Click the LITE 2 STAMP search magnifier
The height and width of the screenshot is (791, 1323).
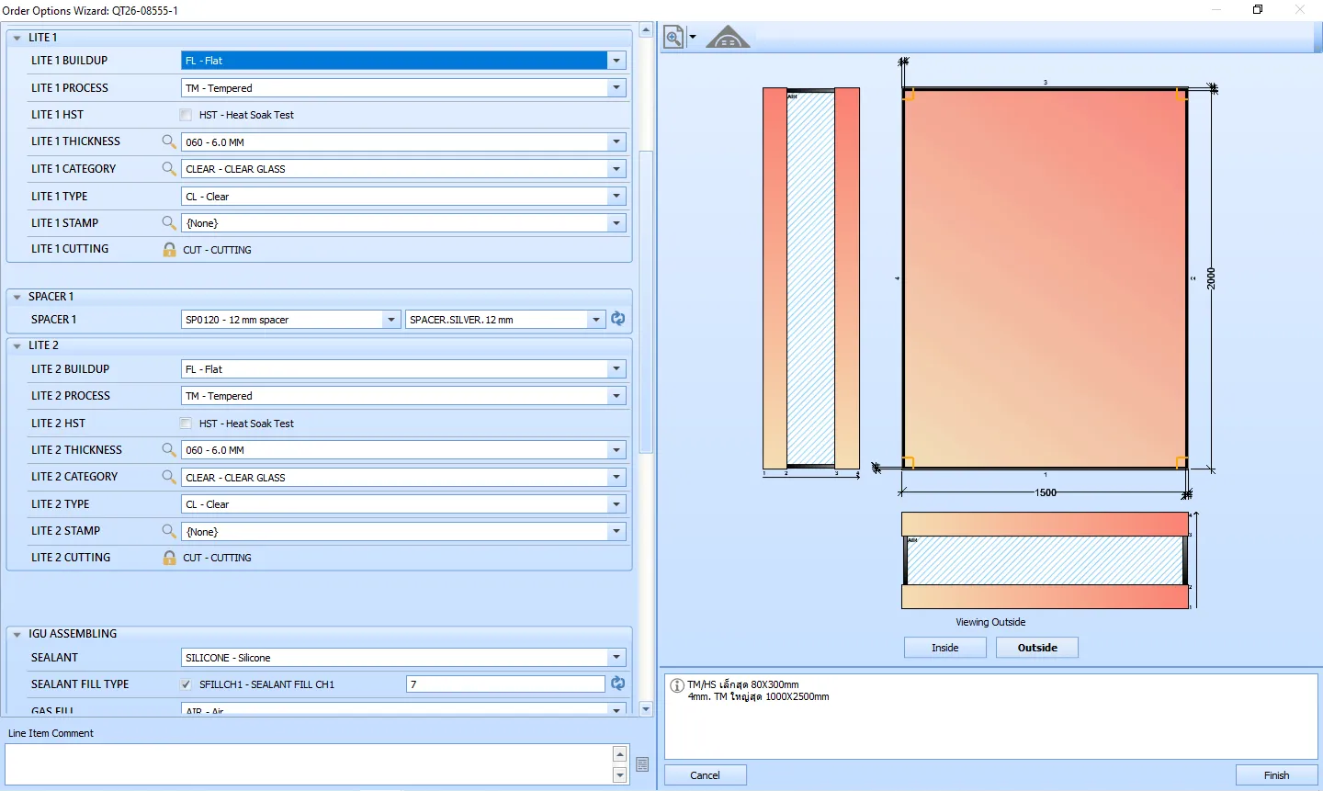pos(169,530)
